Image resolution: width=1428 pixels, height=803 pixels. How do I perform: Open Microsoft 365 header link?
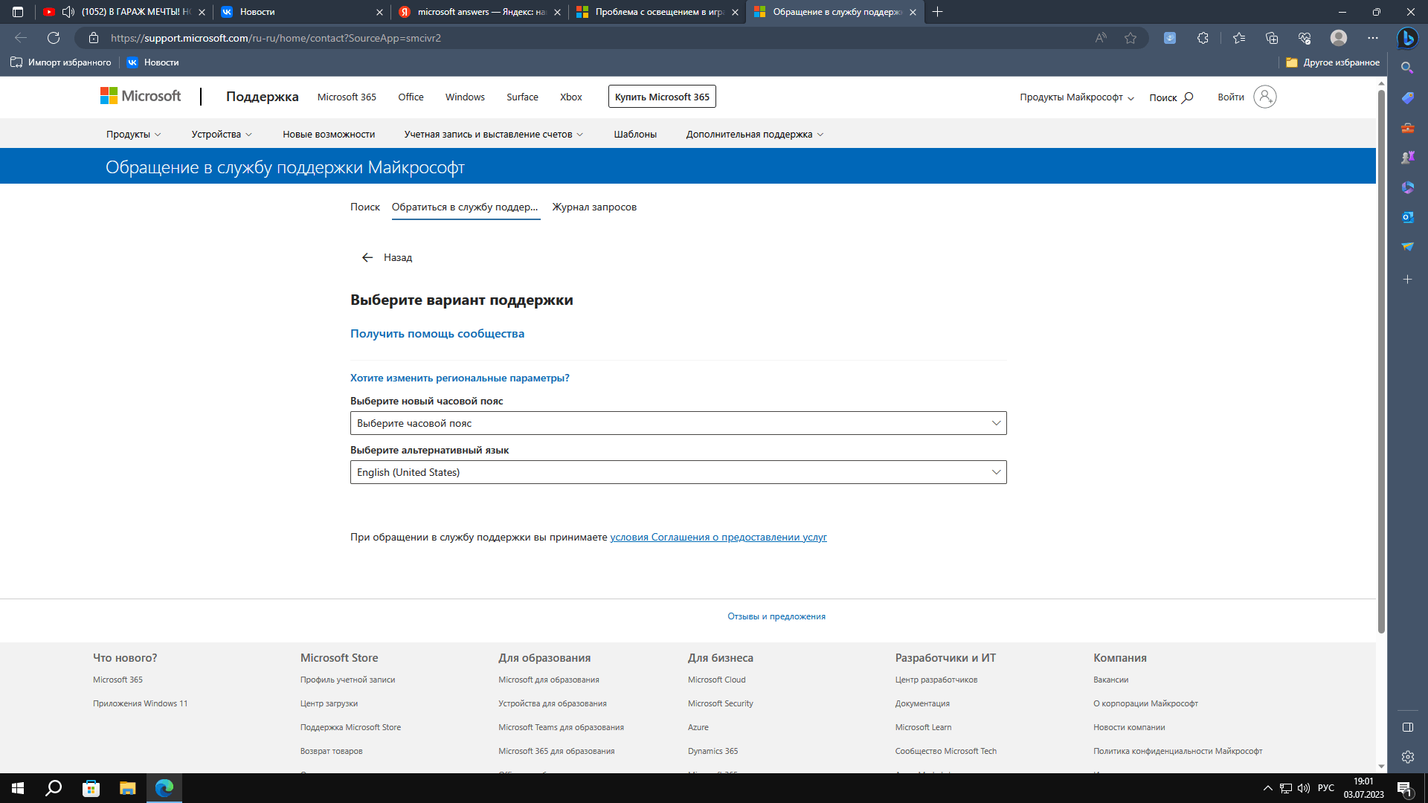point(347,97)
